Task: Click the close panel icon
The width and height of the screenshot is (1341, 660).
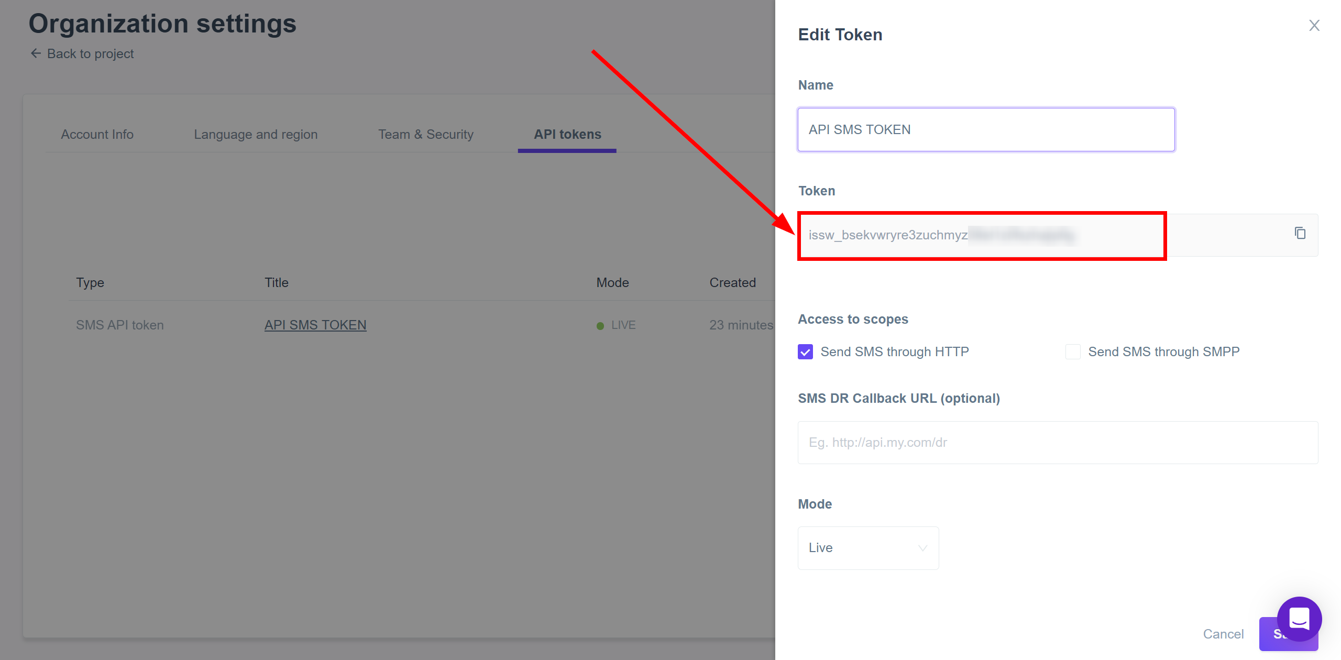Action: [x=1314, y=25]
